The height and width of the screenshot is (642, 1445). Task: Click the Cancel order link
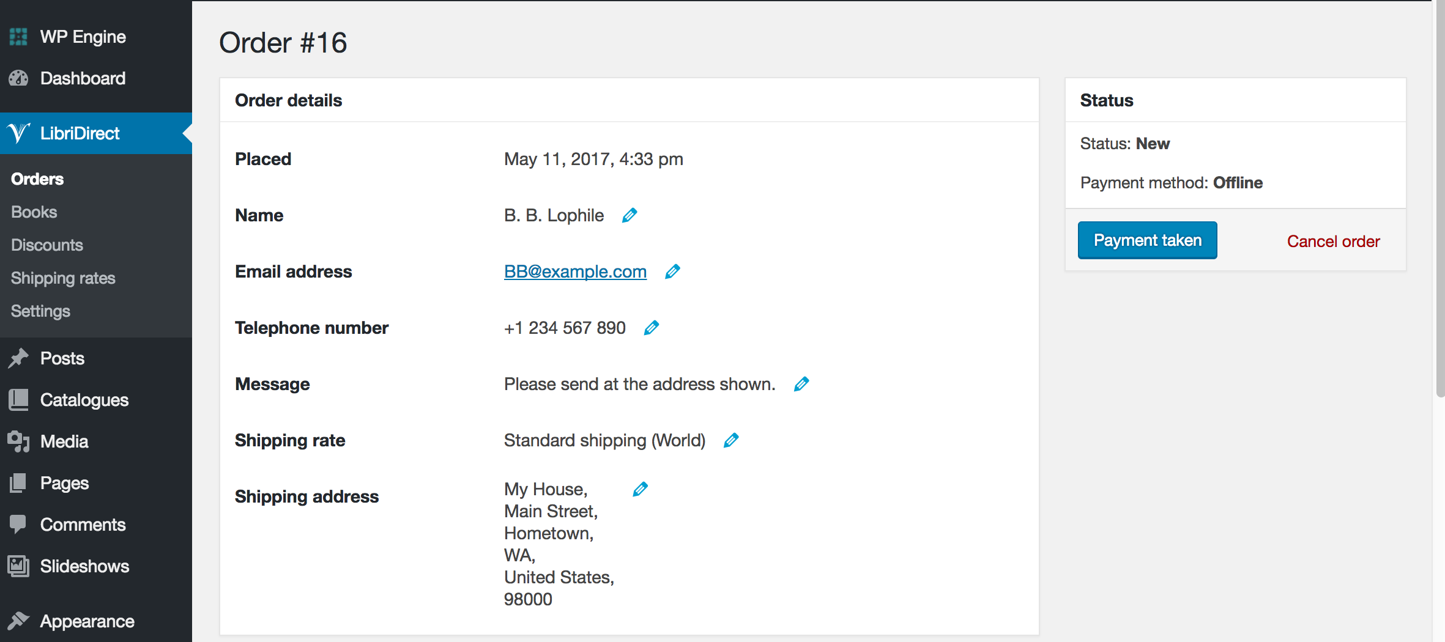click(1333, 242)
